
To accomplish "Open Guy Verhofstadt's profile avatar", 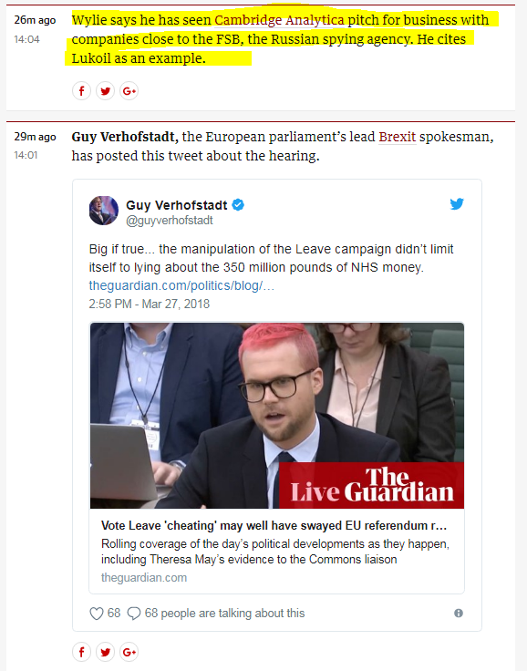I will (x=104, y=211).
